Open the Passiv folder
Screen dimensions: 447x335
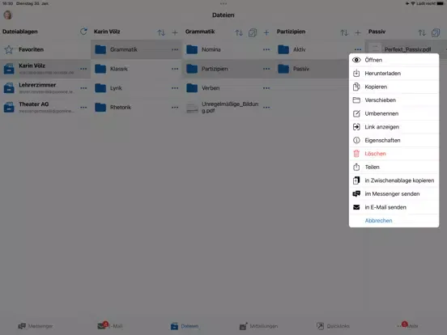312,69
